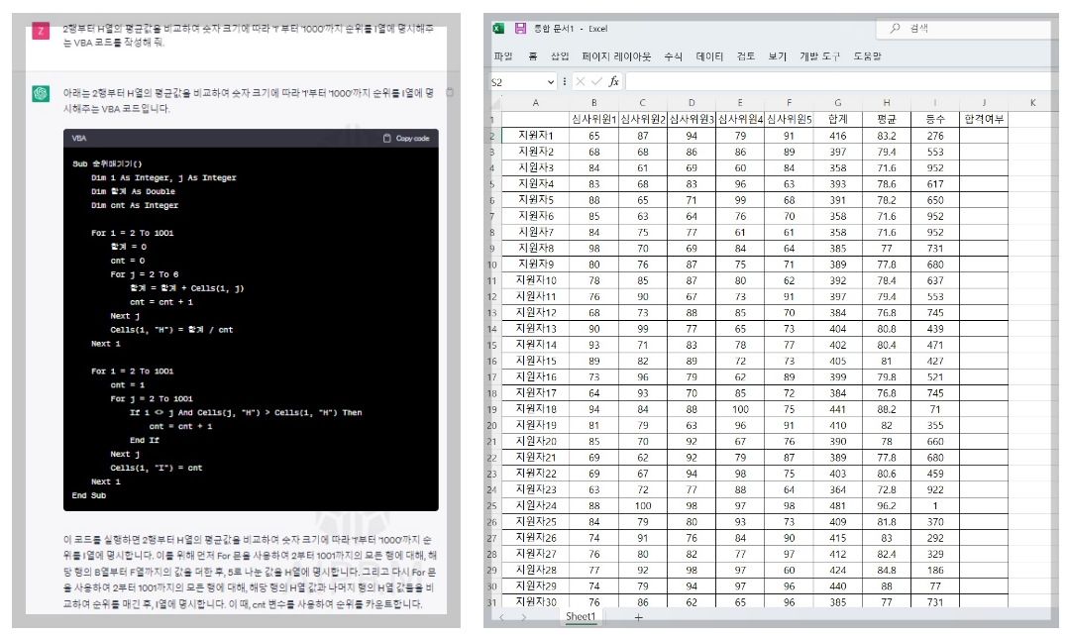Click the 'Dim cnt As Integer' code line

point(135,205)
